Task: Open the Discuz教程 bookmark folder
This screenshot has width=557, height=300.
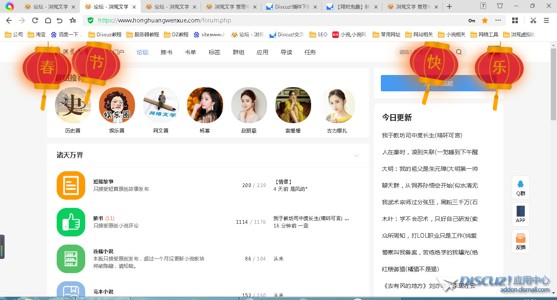Action: [105, 35]
